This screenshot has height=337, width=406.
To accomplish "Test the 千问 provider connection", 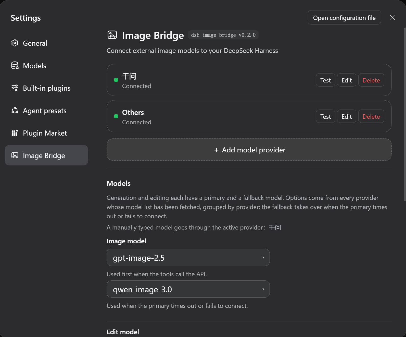I will tap(325, 80).
